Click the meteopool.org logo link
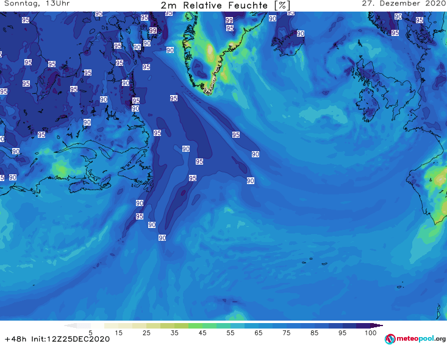 [415, 339]
